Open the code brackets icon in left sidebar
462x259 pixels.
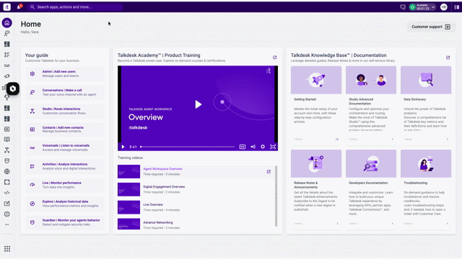[7, 193]
